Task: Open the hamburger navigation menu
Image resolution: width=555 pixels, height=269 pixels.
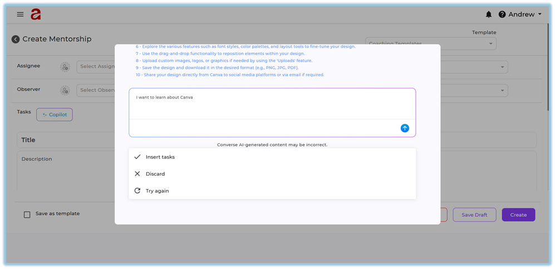Action: click(21, 14)
